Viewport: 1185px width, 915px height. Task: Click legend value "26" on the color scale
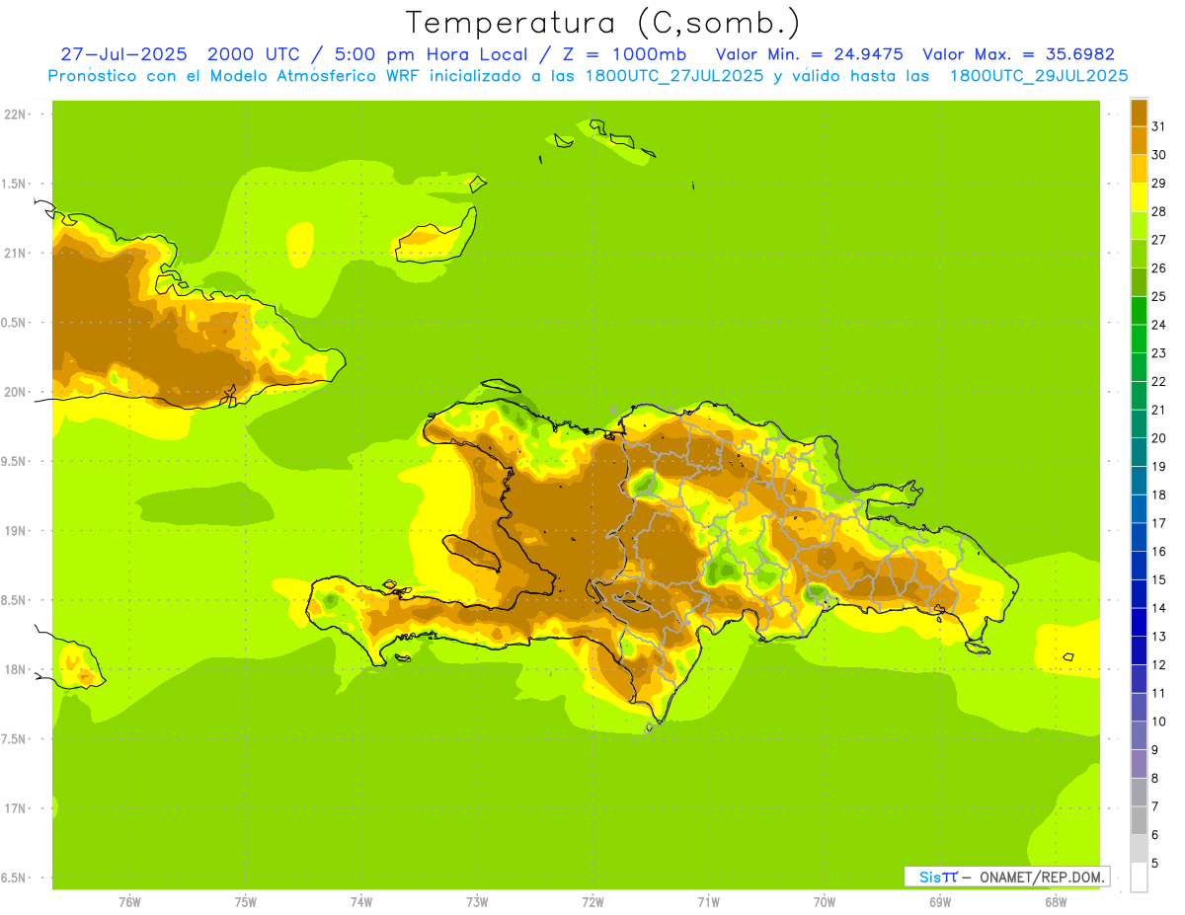1157,267
